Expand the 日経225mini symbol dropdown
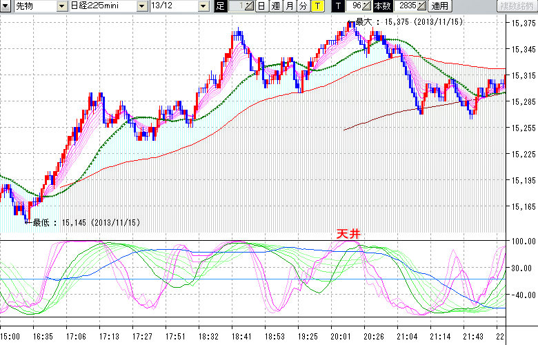Viewport: 538px width, 345px height. (x=141, y=6)
